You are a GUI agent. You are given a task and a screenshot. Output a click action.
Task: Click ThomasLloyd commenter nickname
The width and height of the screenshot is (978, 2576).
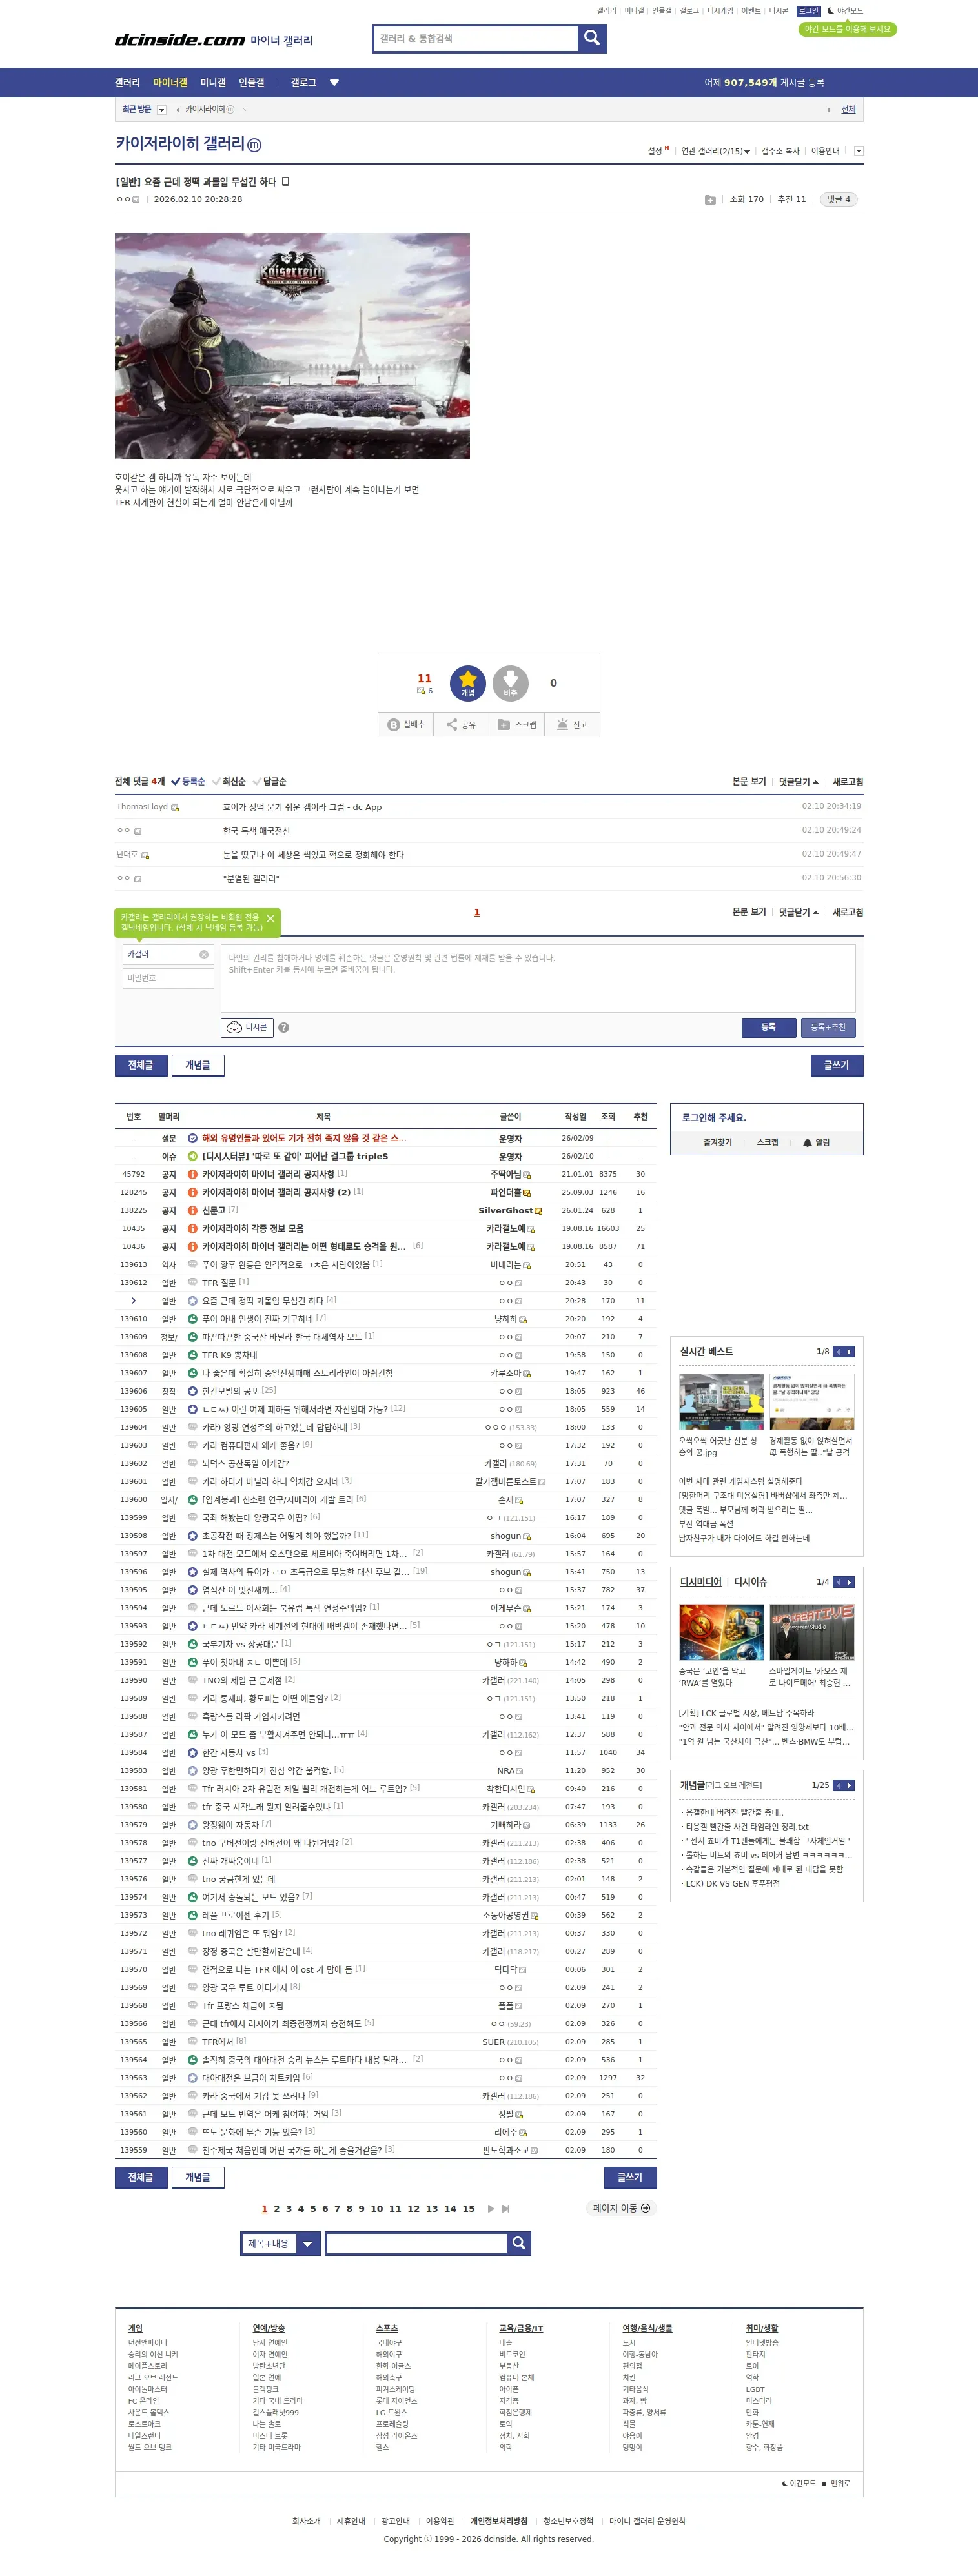(142, 807)
